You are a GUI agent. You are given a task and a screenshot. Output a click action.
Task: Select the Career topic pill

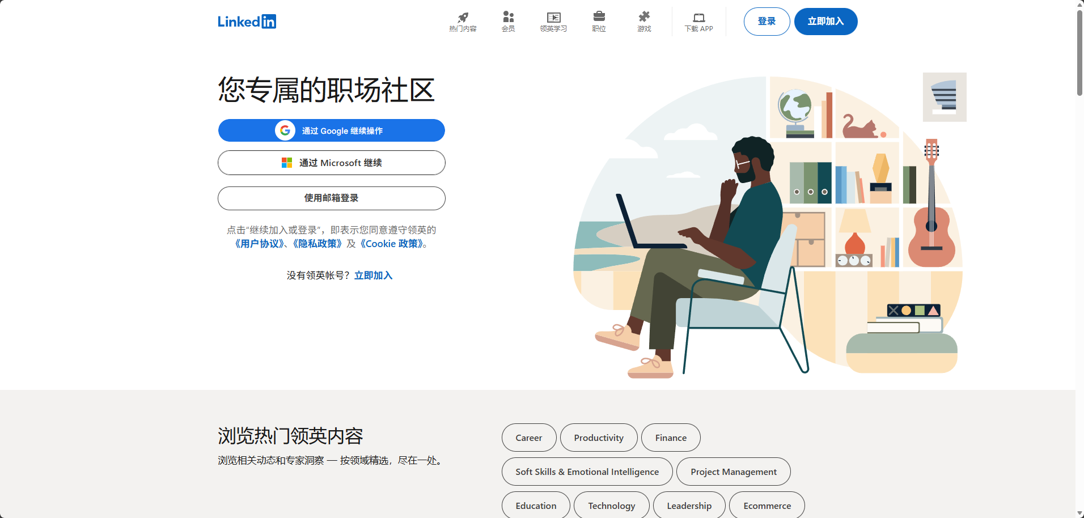528,438
